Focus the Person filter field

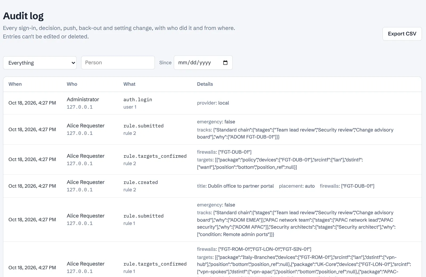[118, 63]
